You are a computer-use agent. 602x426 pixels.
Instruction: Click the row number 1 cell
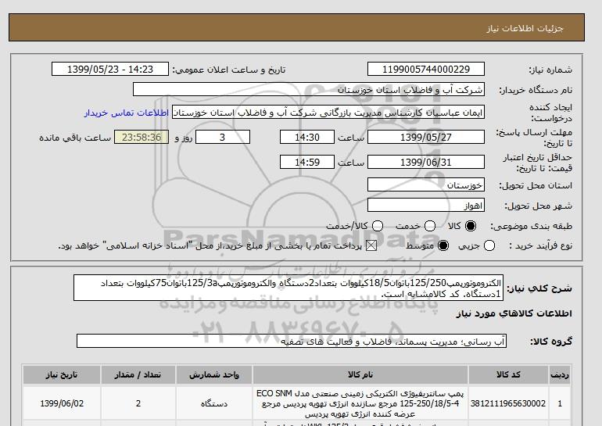(560, 403)
